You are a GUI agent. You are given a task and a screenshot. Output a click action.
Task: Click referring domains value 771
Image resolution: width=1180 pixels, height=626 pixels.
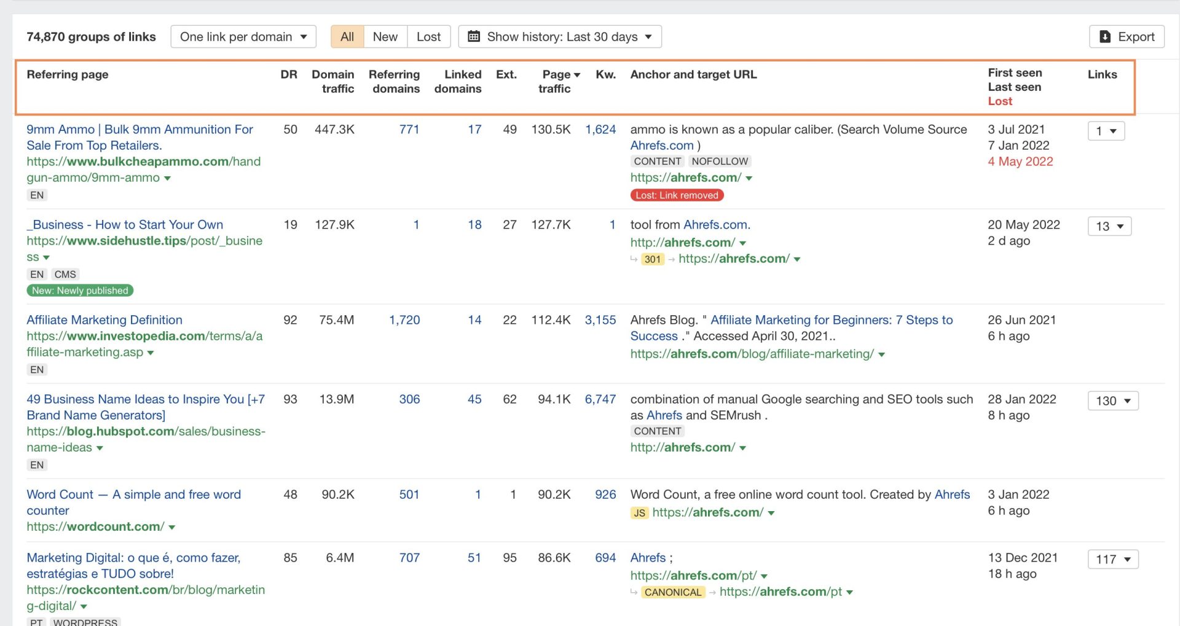[409, 130]
